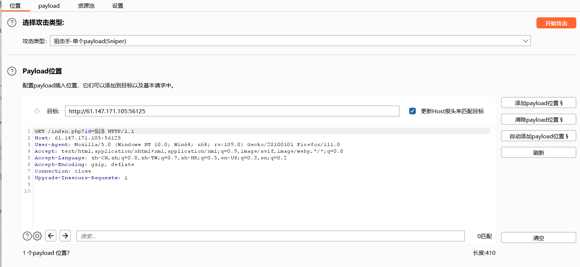This screenshot has width=580, height=267.
Task: Go to previous search match arrow
Action: 51,236
